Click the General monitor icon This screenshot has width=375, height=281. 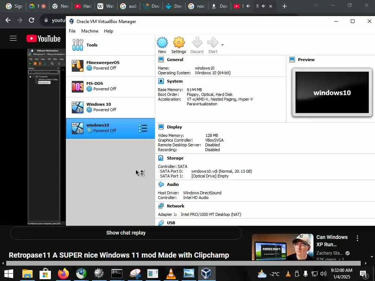tap(161, 60)
